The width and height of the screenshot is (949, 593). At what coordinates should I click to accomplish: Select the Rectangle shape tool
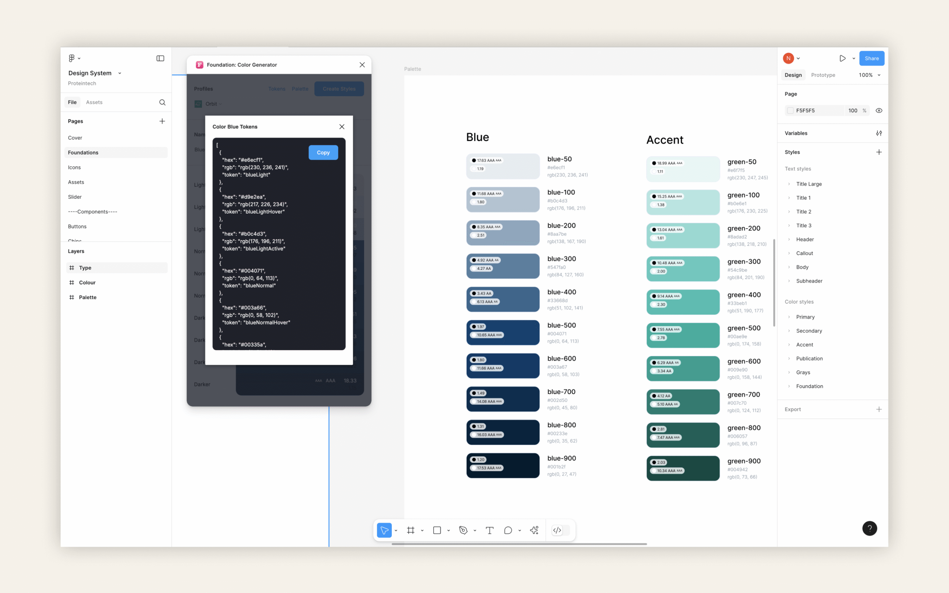tap(437, 530)
